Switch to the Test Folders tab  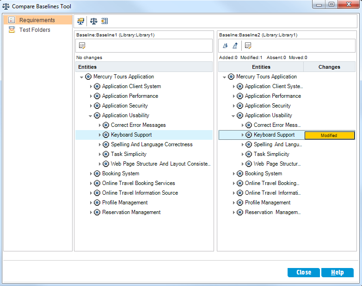pyautogui.click(x=38, y=30)
